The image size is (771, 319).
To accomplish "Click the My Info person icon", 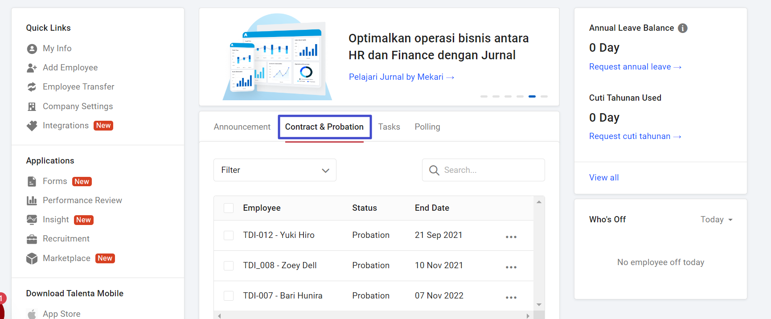I will click(x=32, y=49).
